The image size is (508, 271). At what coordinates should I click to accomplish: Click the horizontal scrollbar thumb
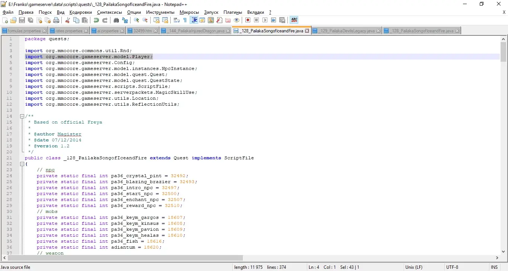coord(125,258)
